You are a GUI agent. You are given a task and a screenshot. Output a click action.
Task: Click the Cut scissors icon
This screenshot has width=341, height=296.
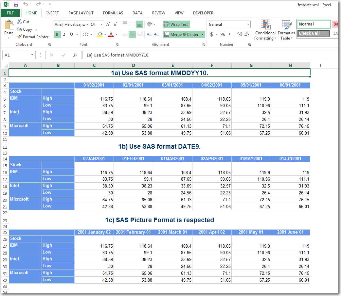click(19, 22)
